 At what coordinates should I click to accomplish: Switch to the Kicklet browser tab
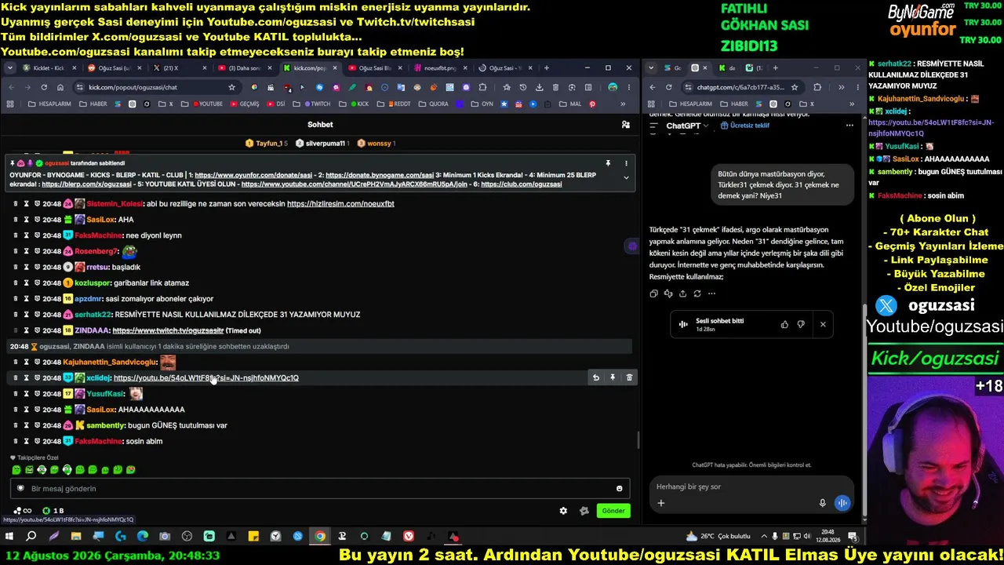pyautogui.click(x=49, y=68)
